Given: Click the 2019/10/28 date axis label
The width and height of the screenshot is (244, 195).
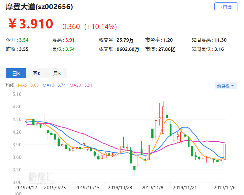Looking at the screenshot, I should 120,188.
